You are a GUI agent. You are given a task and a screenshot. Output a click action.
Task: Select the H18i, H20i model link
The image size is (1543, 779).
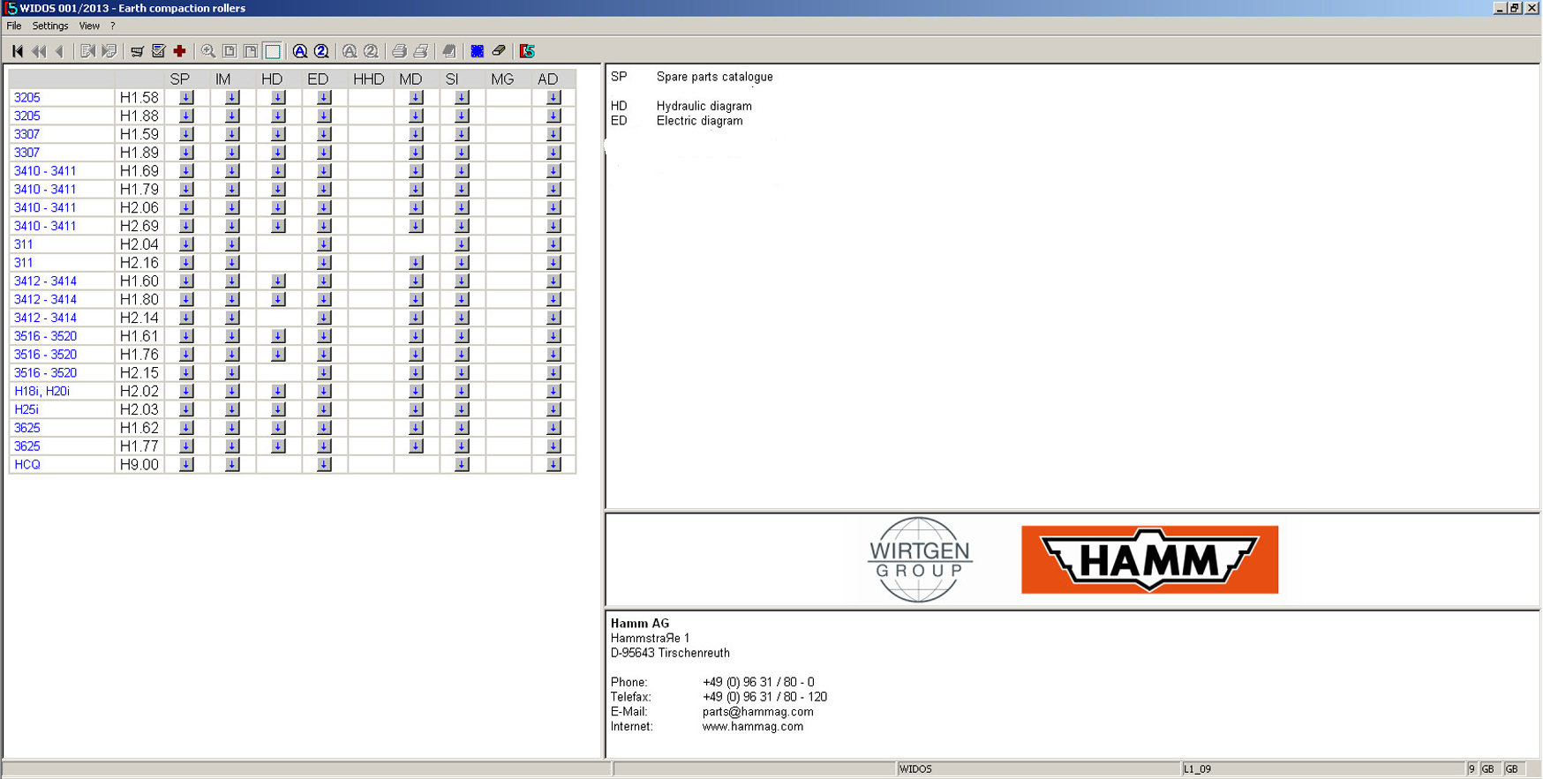[x=41, y=391]
